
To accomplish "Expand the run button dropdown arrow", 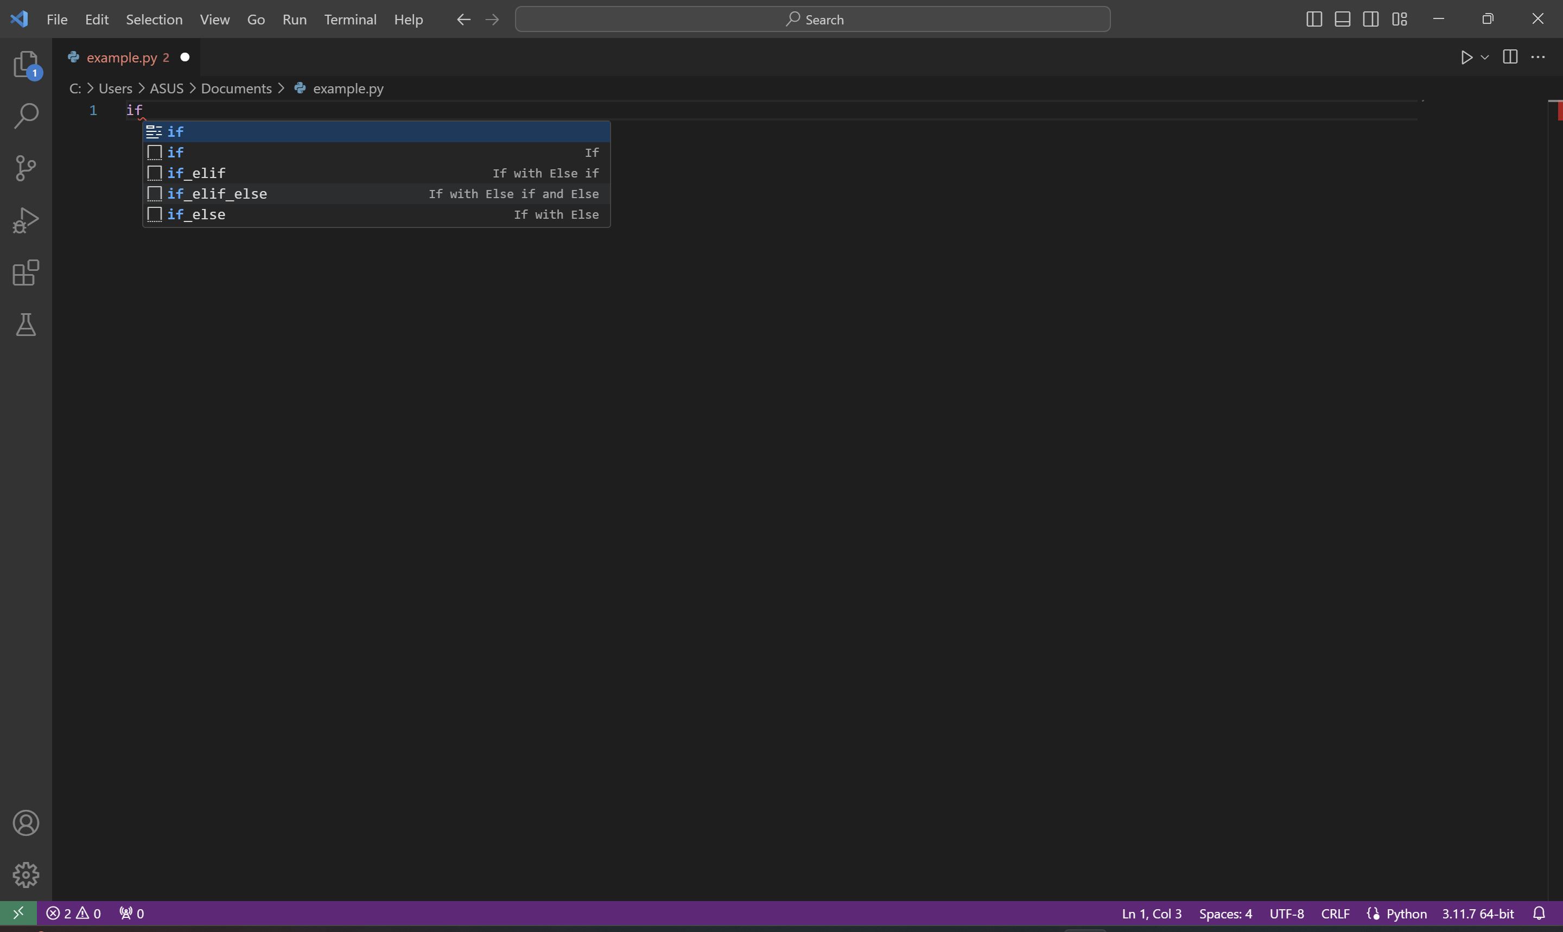I will [x=1484, y=57].
